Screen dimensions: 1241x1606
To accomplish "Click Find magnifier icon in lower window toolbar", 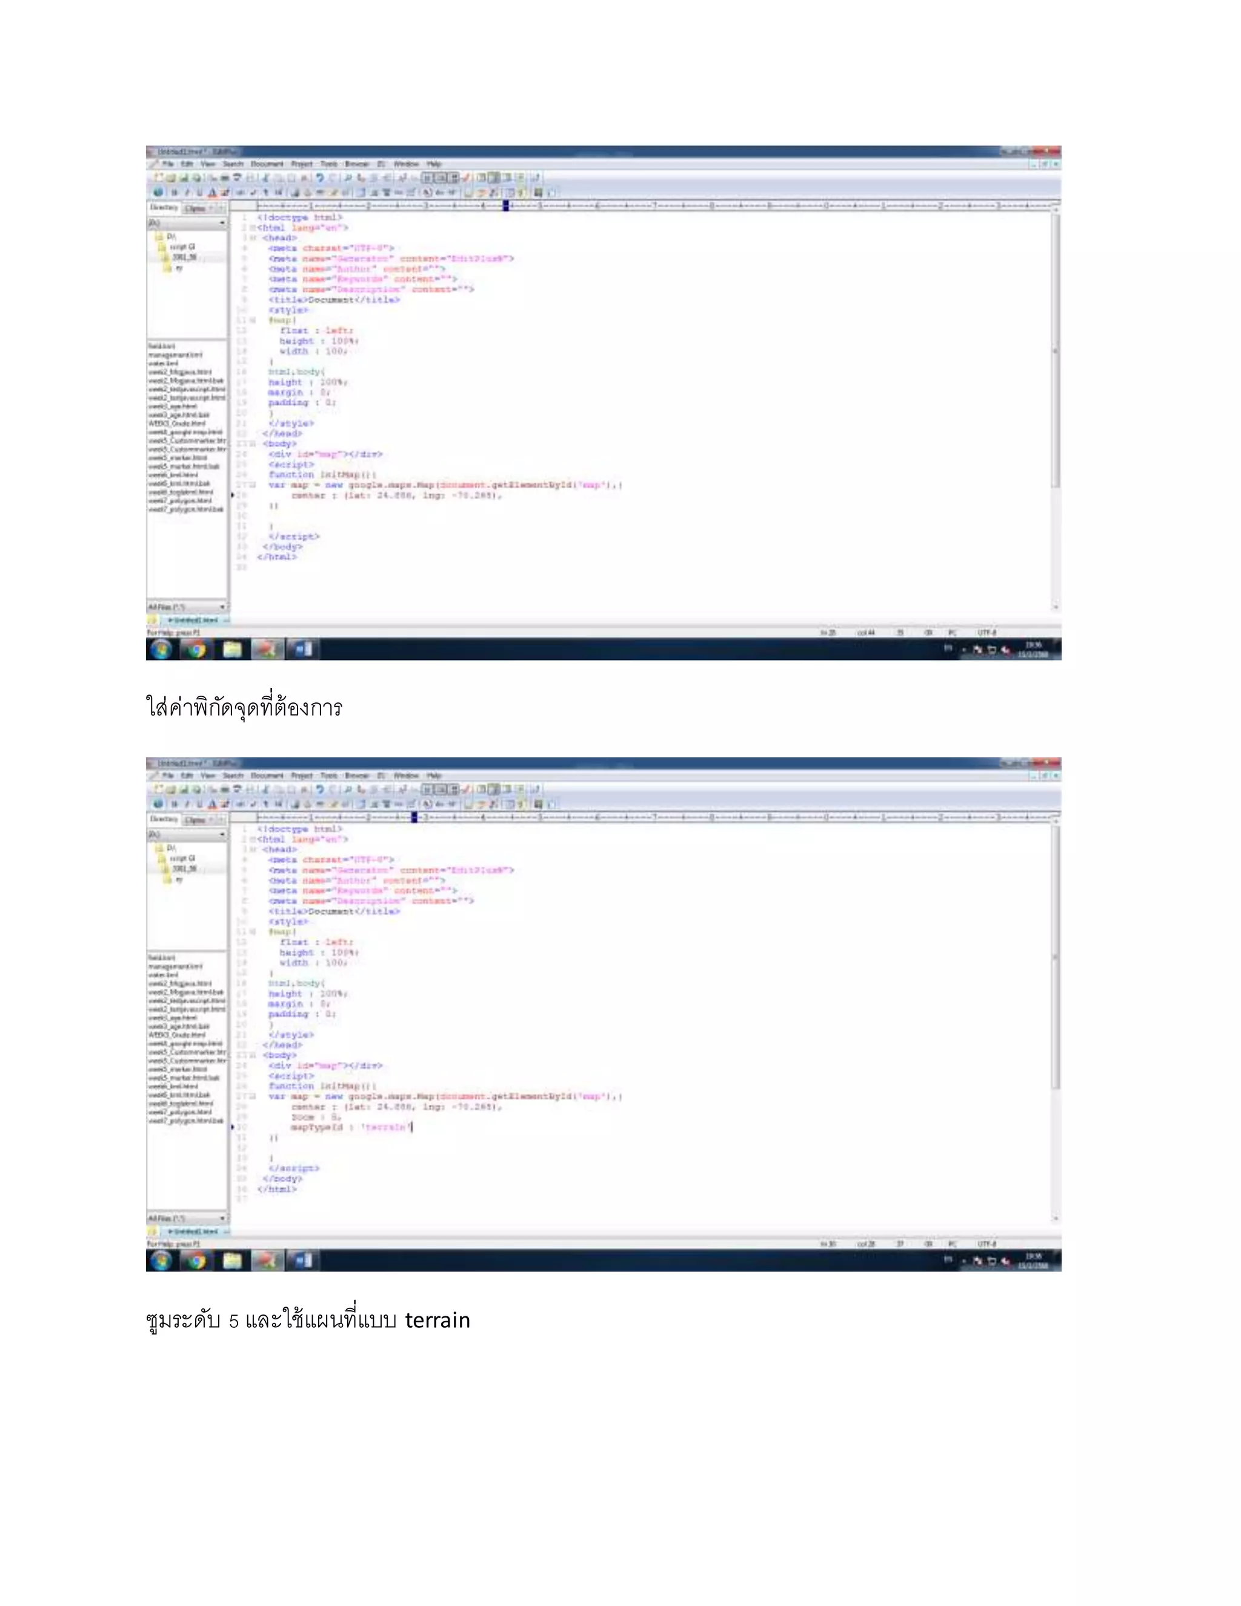I will (x=348, y=790).
